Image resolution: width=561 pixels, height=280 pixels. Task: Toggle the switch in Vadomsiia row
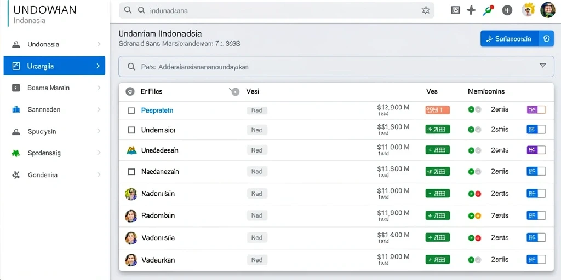point(536,237)
